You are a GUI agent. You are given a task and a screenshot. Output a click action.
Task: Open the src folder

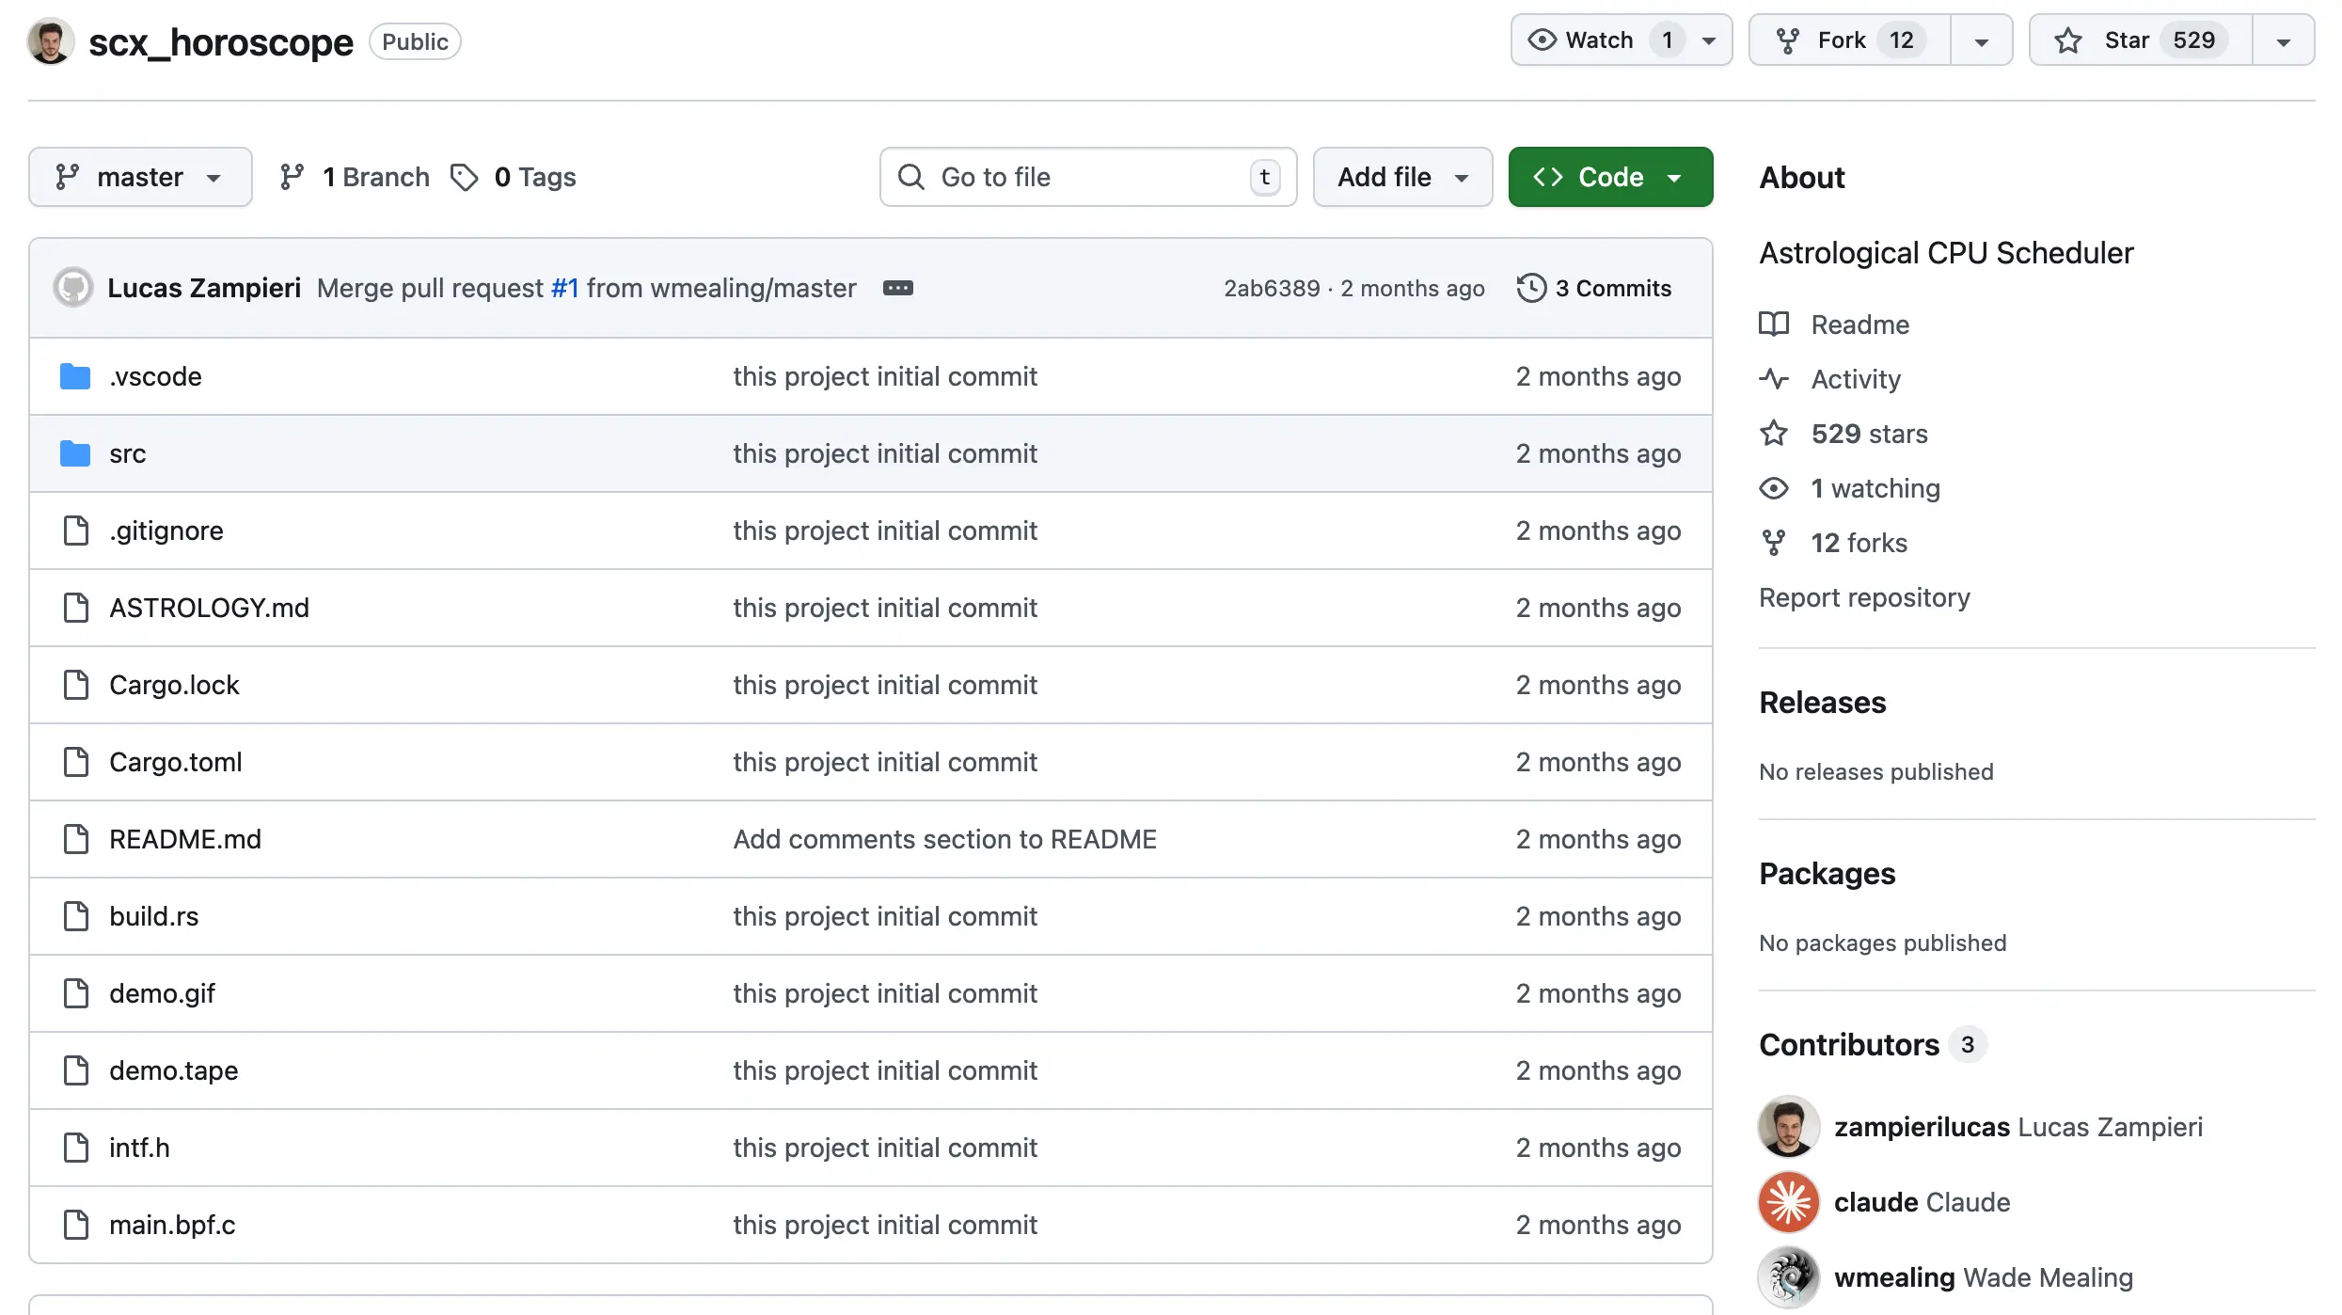point(127,453)
